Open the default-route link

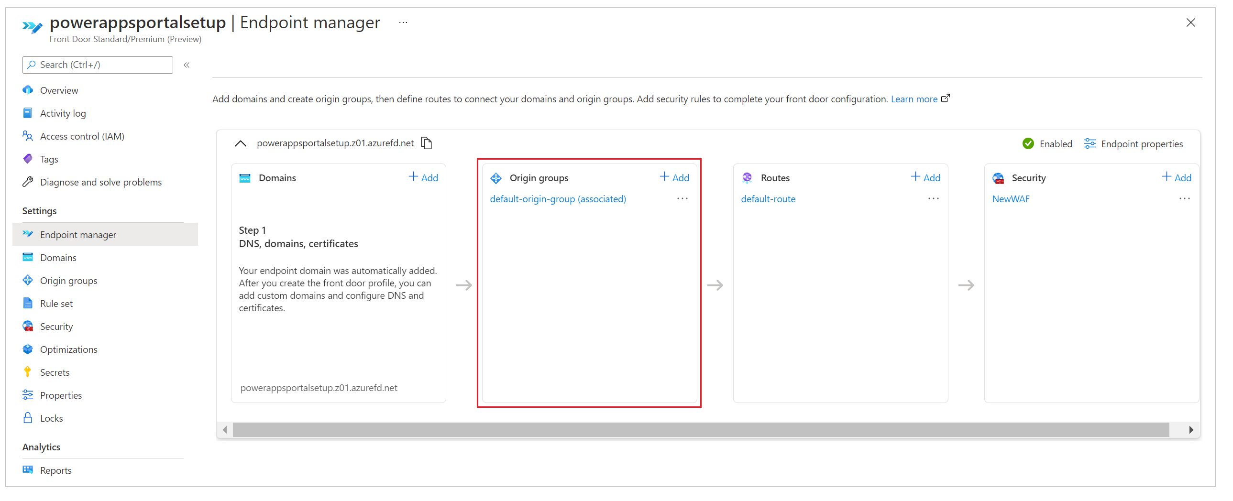(x=768, y=199)
